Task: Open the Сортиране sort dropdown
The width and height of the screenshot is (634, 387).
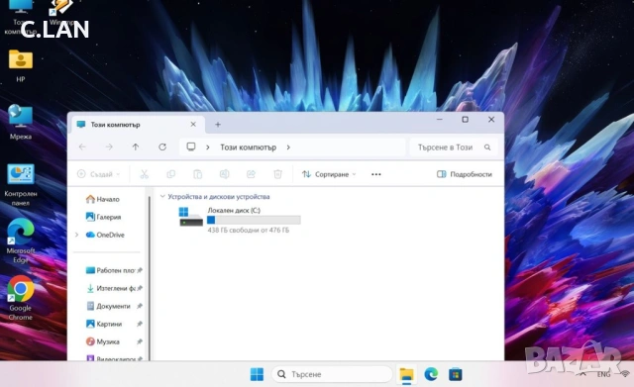Action: pyautogui.click(x=329, y=174)
